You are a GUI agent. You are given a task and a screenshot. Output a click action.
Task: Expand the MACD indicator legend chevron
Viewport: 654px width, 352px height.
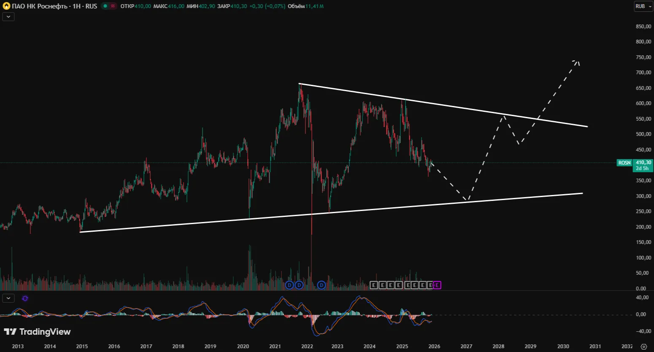8,298
